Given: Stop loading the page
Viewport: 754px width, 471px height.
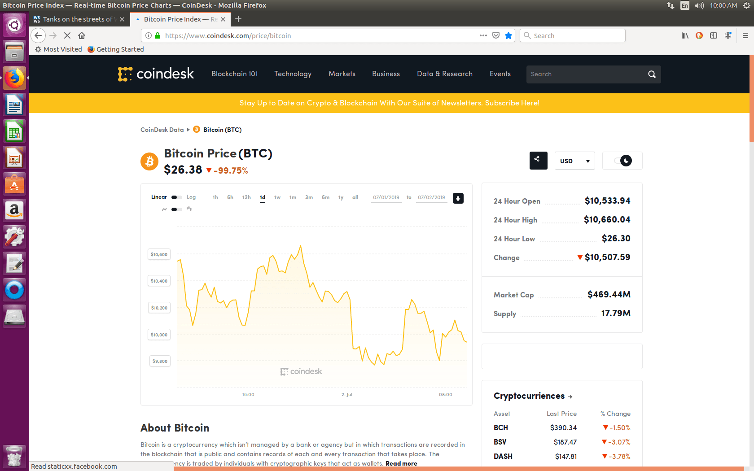Looking at the screenshot, I should (x=67, y=35).
